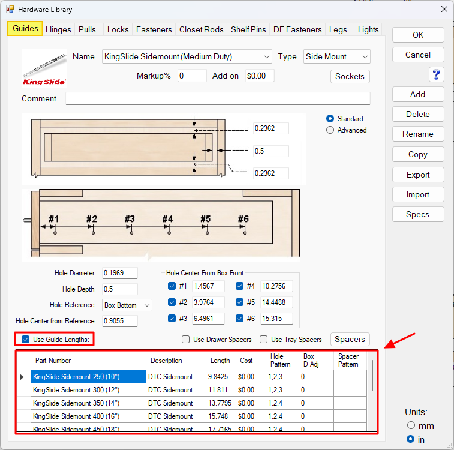Click the Spacers button
Image resolution: width=454 pixels, height=450 pixels.
[350, 340]
